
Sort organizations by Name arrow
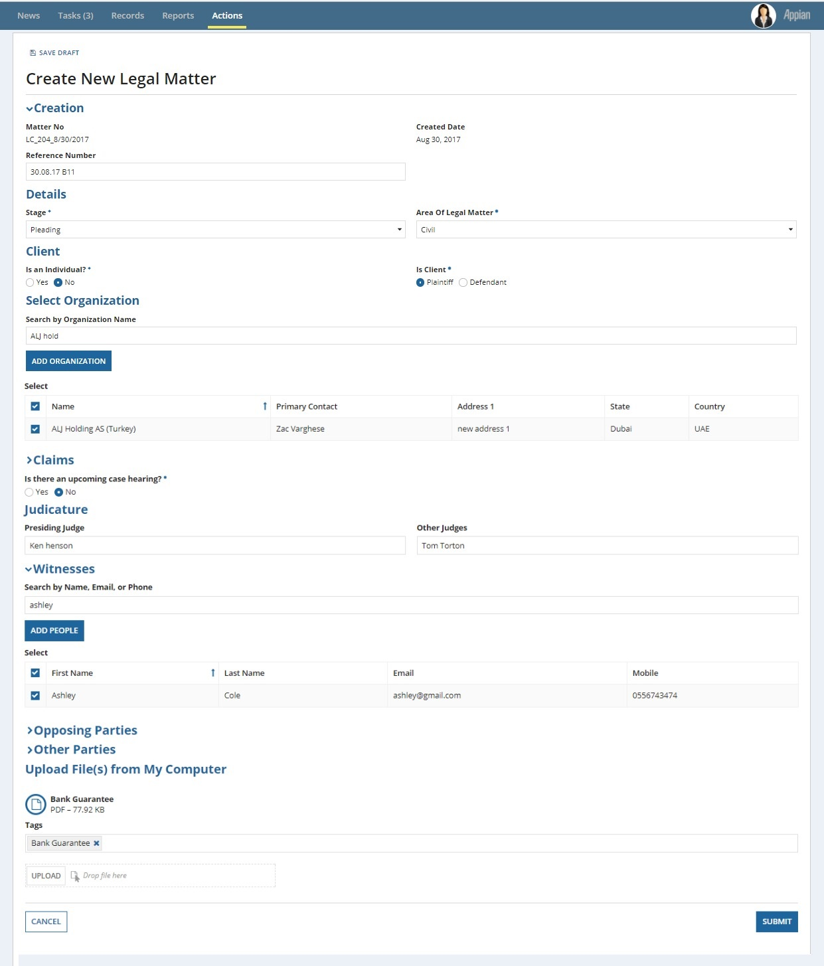coord(265,406)
